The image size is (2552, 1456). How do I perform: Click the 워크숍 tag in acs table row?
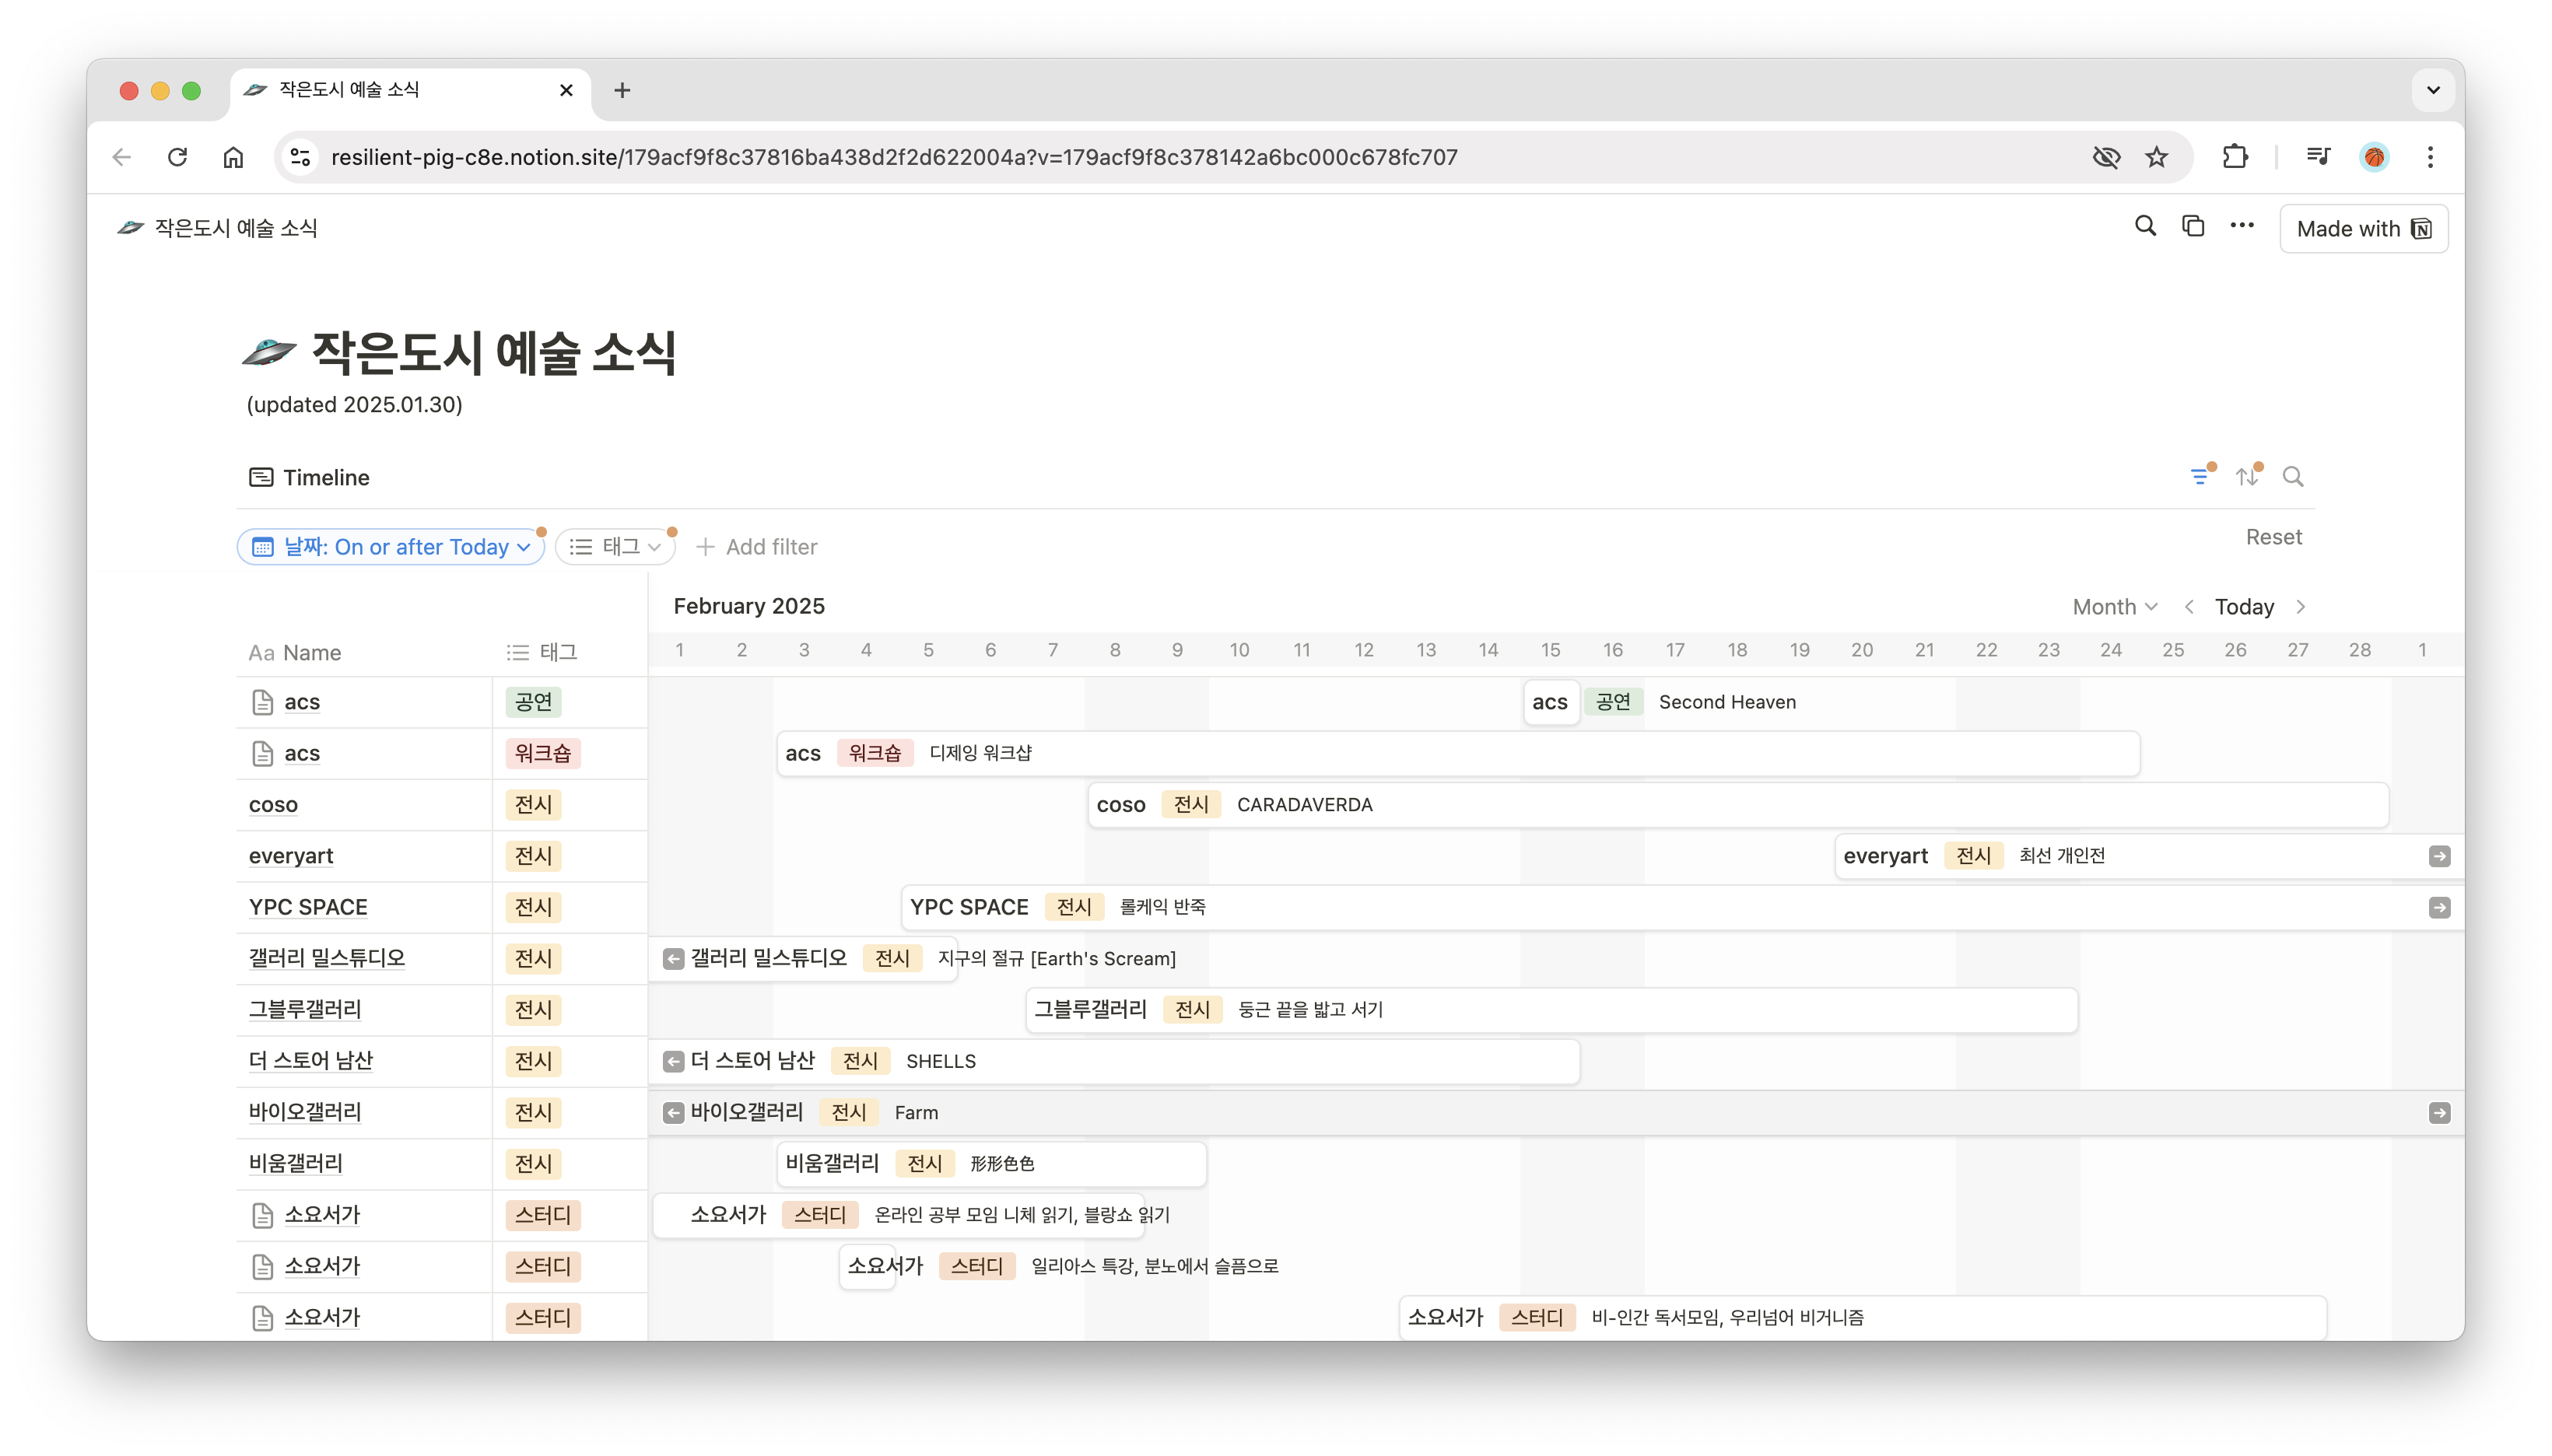pos(542,754)
